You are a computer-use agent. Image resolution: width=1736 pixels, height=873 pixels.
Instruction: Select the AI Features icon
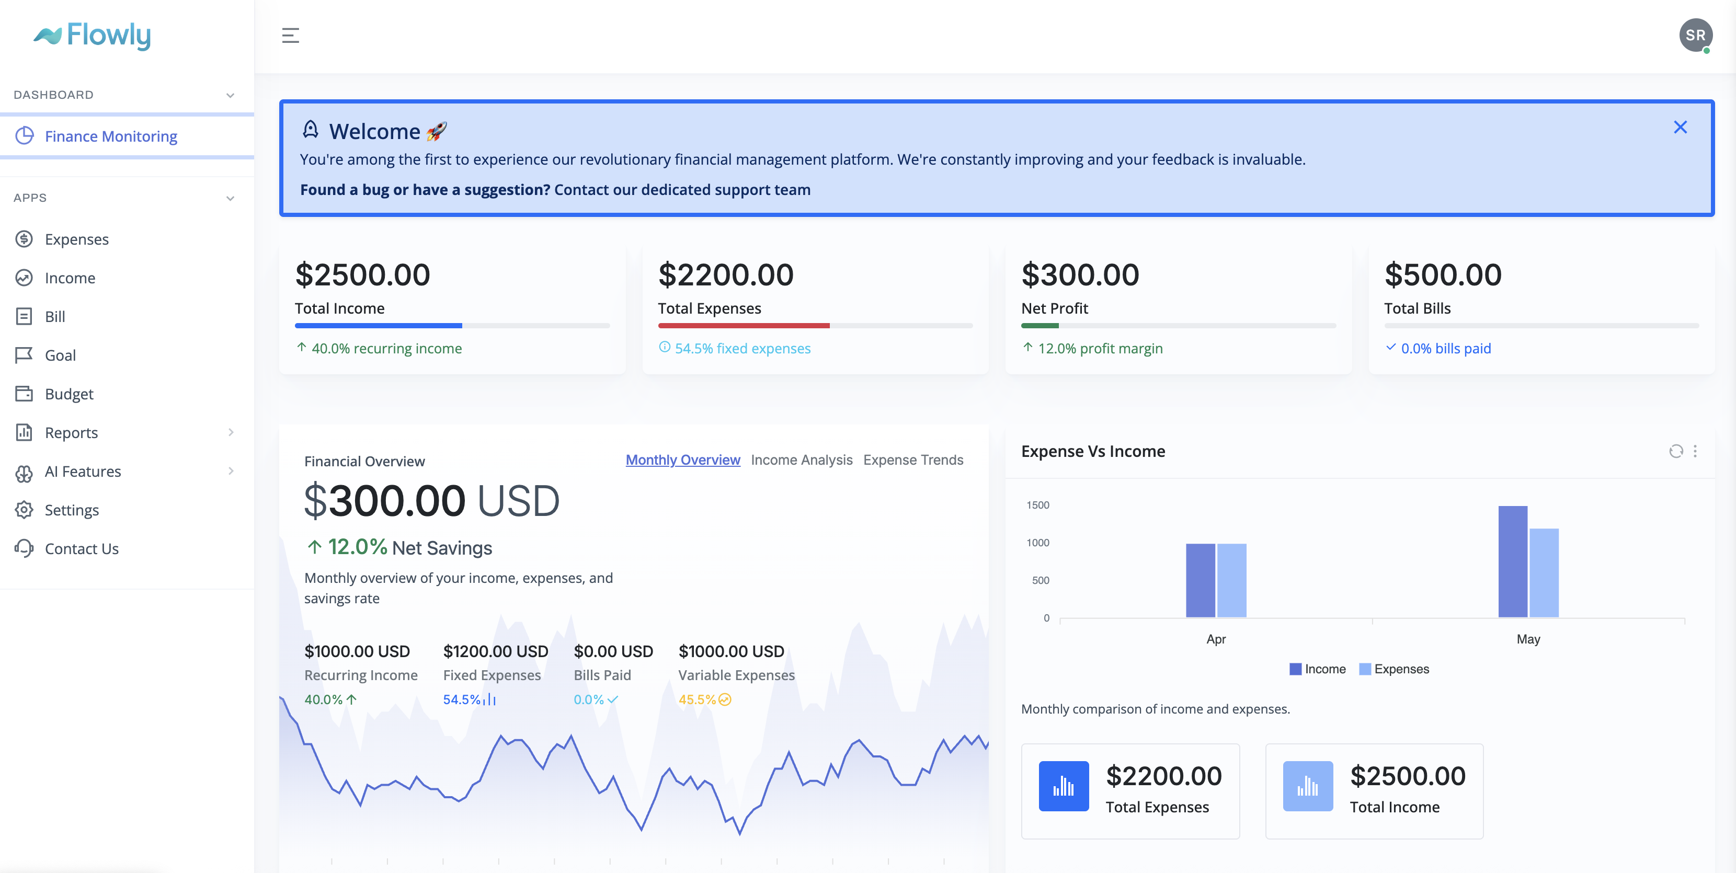click(24, 471)
